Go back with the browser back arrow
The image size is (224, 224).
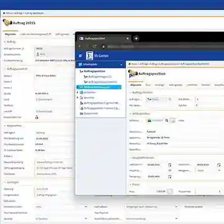(x=80, y=46)
